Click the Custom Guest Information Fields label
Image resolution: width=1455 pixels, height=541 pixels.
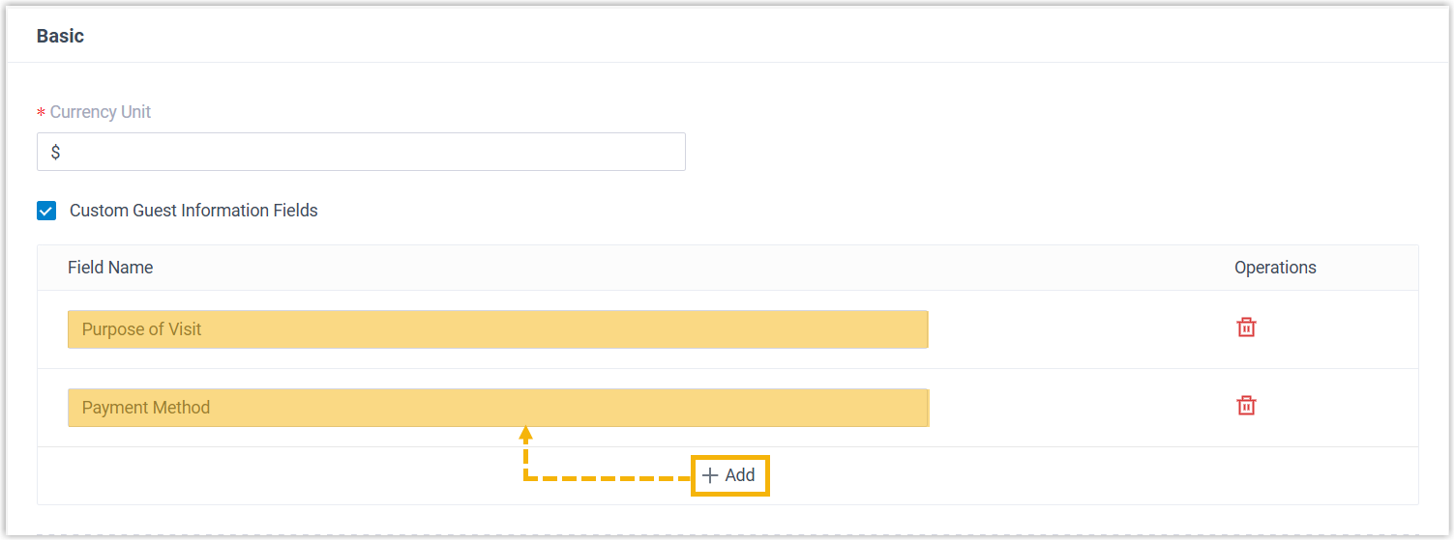click(x=193, y=211)
